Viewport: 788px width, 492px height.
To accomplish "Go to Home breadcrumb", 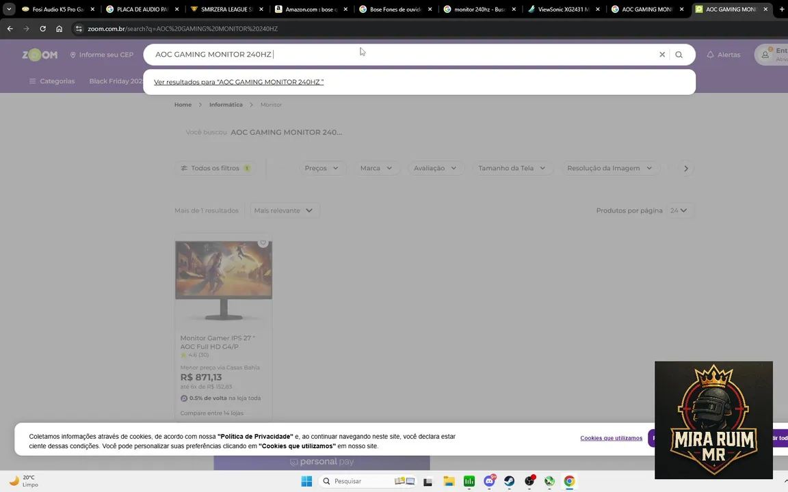I will [x=183, y=105].
